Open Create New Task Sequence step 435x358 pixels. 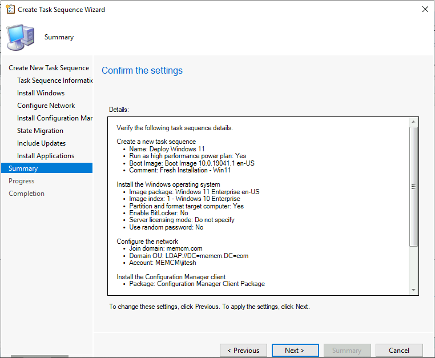pyautogui.click(x=49, y=68)
